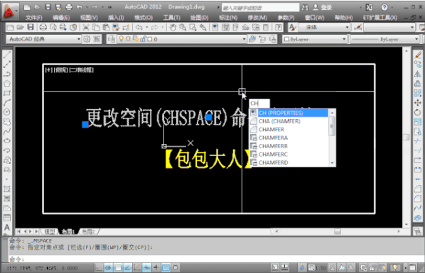Screen dimensions: 425x273
Task: Click the Pan hand icon
Action: pos(173,28)
